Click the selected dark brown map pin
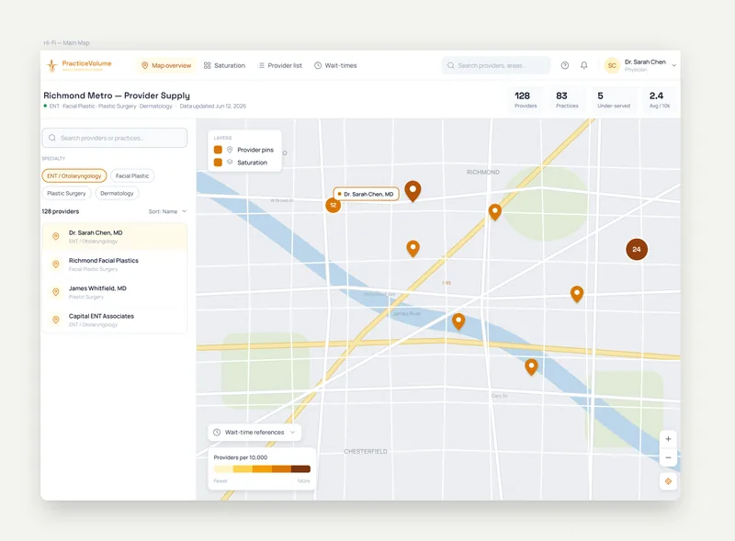 pyautogui.click(x=413, y=191)
